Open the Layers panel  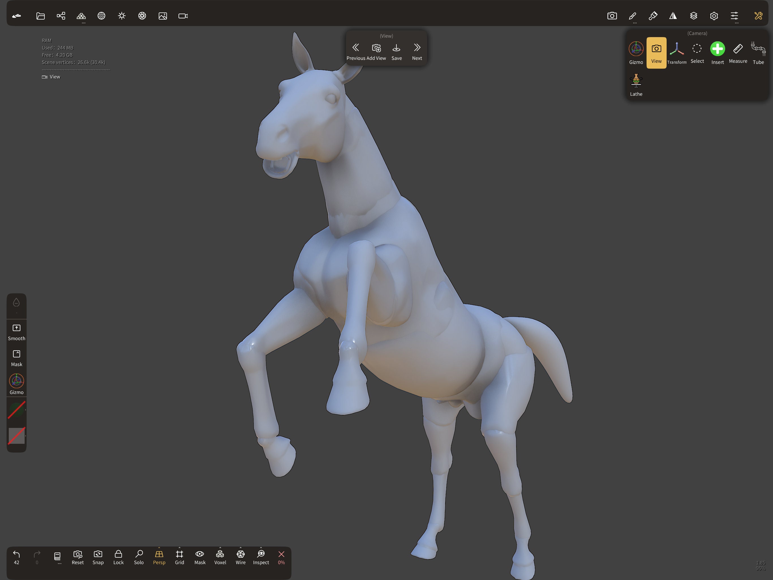coord(693,16)
